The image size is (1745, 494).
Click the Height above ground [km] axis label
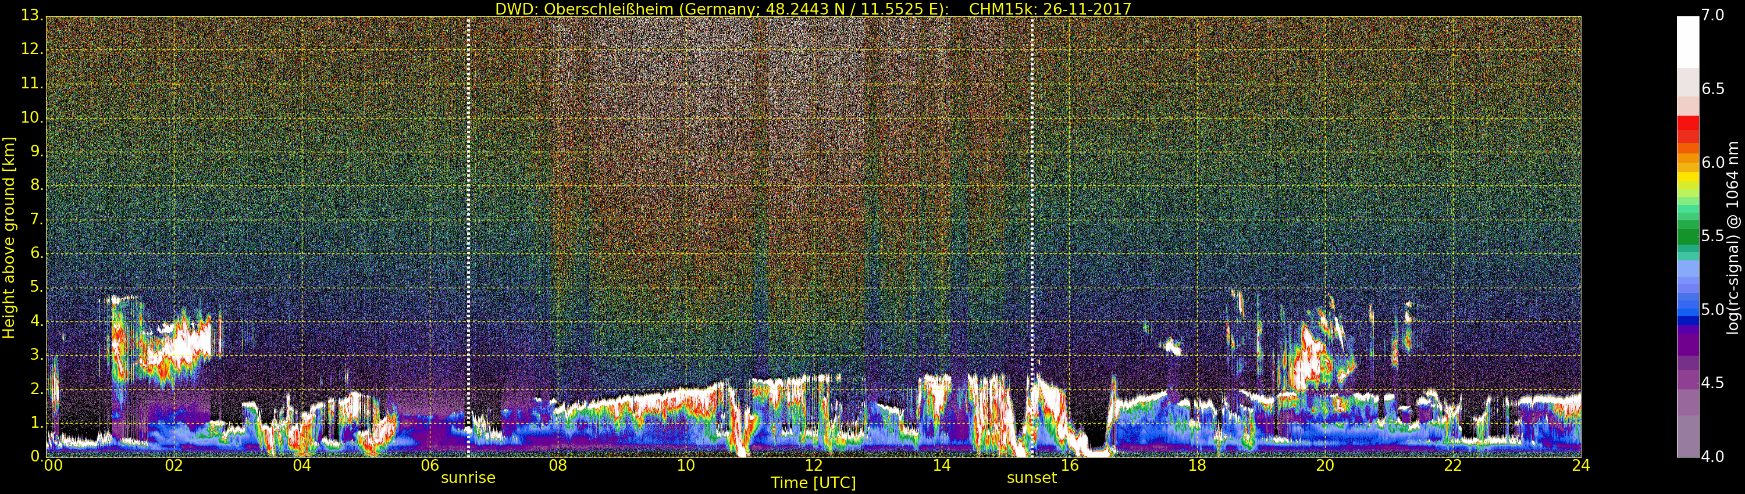click(9, 237)
